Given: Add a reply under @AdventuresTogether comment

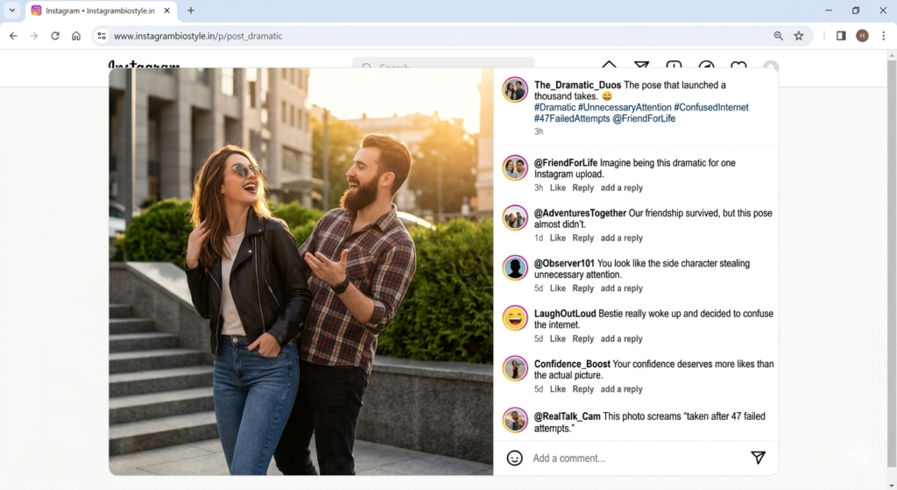Looking at the screenshot, I should click(621, 238).
